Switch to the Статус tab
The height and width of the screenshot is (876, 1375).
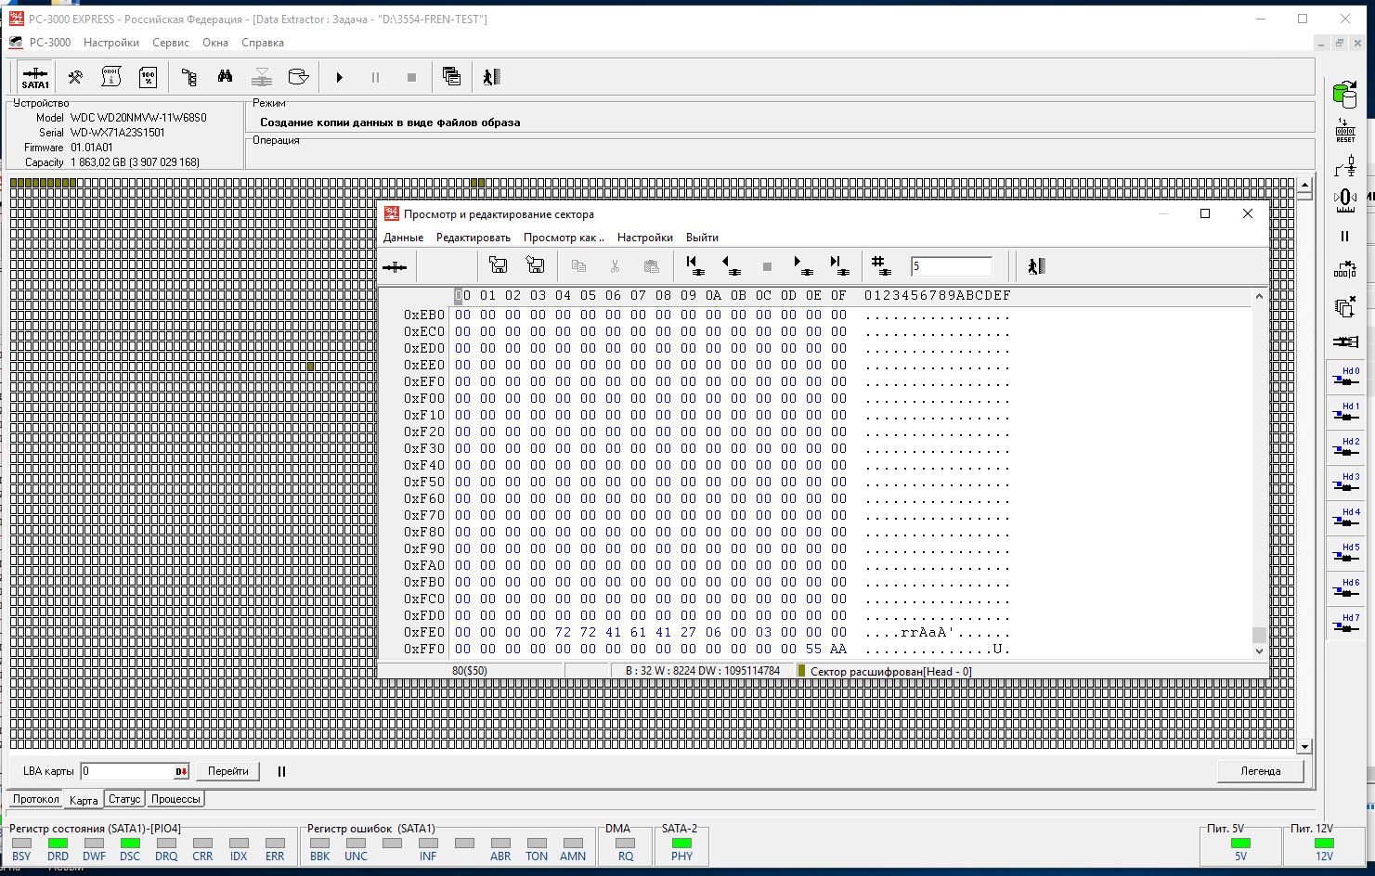124,799
